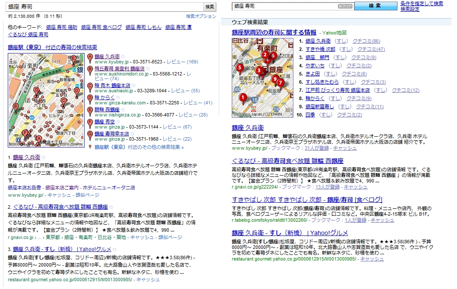Star Google's numbered result 2, ぐるなび 雛鮨 西銀座
This screenshot has height=289, width=457.
[x=111, y=207]
